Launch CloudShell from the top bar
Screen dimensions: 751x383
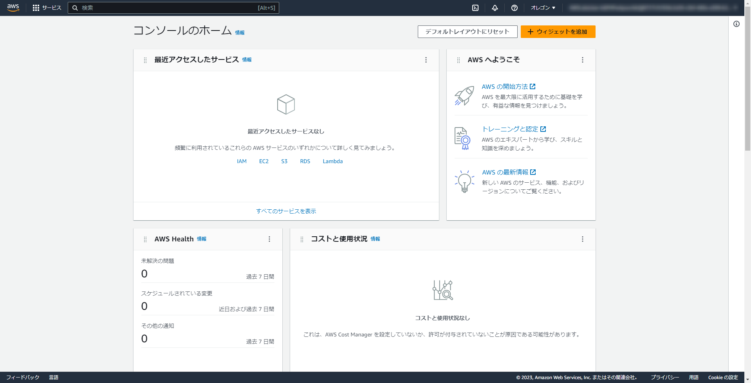(475, 7)
